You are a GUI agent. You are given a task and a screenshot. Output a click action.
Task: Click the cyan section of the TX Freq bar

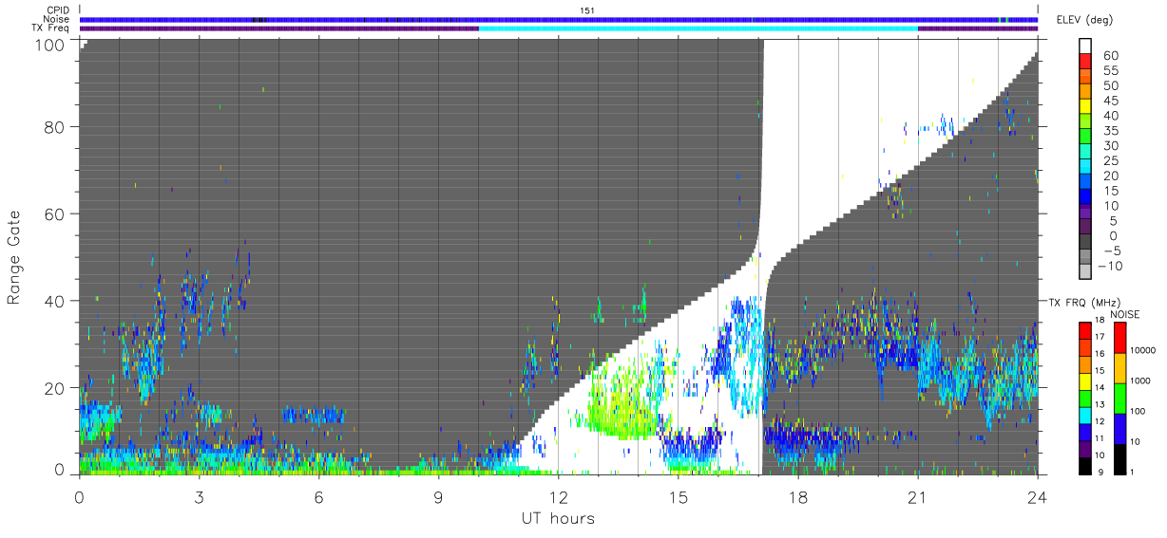click(x=698, y=28)
